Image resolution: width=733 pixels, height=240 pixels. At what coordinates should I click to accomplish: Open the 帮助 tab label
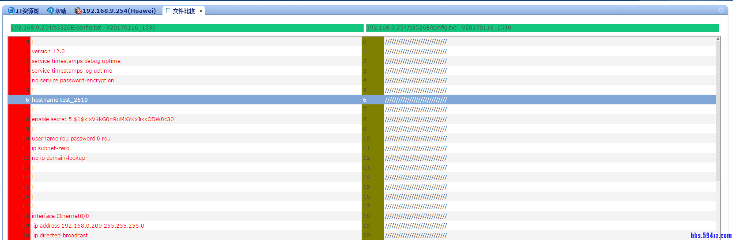[60, 11]
